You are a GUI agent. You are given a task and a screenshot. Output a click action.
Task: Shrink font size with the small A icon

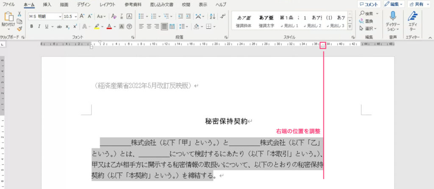(90, 16)
